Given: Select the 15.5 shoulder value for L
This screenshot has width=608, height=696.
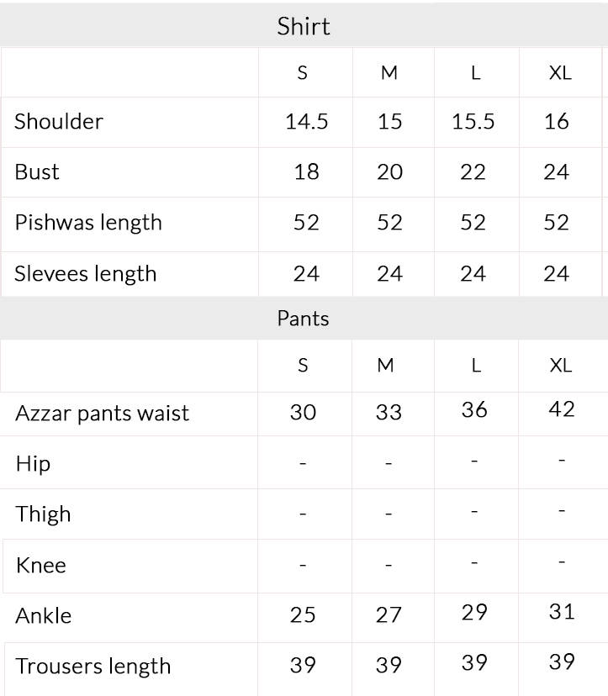Looking at the screenshot, I should coord(473,122).
